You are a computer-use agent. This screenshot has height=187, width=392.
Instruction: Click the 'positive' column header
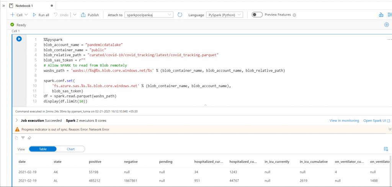tap(95, 161)
